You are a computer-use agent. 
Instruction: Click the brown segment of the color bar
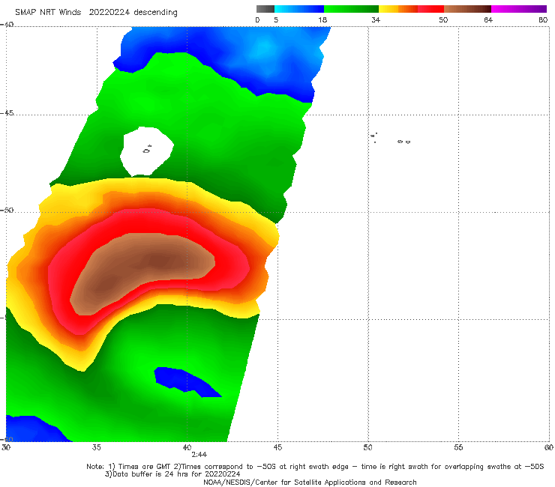pyautogui.click(x=467, y=9)
